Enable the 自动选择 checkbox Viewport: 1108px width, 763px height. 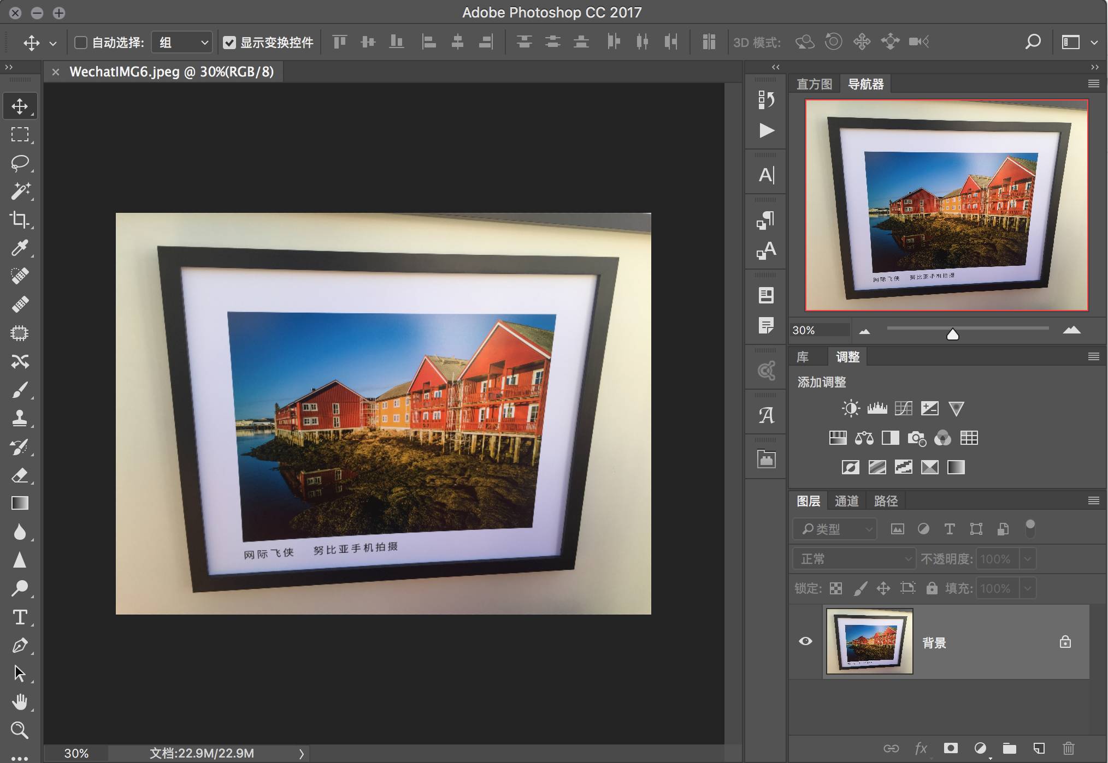[x=81, y=43]
